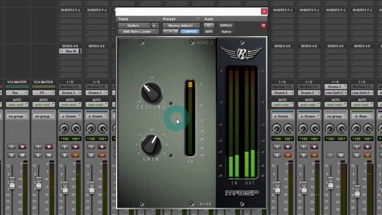Open the b: Bass group ID dropdown
The height and width of the screenshot is (215, 382).
tap(362, 116)
